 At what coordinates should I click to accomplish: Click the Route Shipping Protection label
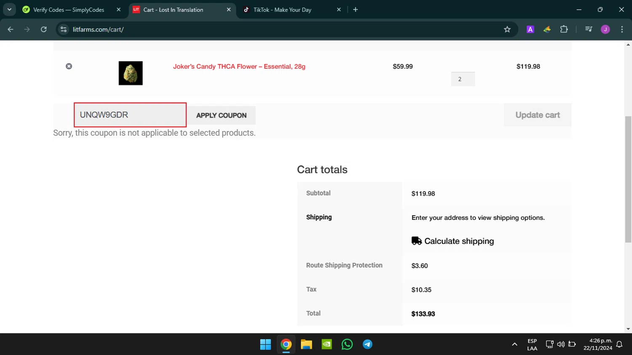(344, 265)
